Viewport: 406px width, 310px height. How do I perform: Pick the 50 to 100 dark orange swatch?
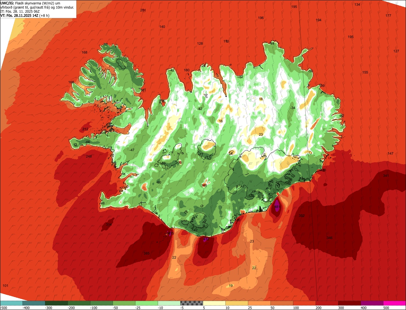pyautogui.click(x=282, y=303)
